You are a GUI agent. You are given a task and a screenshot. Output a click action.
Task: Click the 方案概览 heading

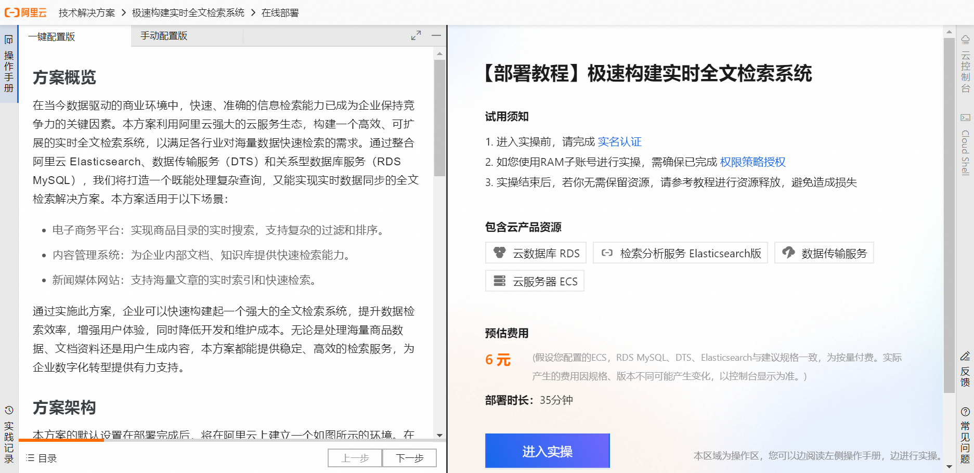coord(64,77)
